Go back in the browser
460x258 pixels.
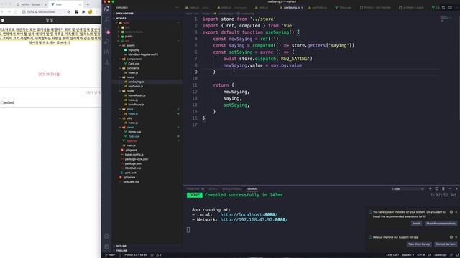tap(1, 11)
